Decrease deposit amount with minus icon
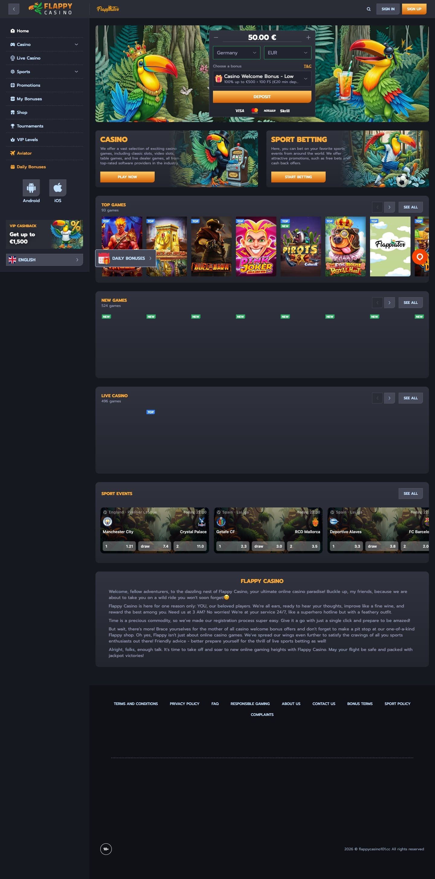This screenshot has width=435, height=879. (x=216, y=37)
